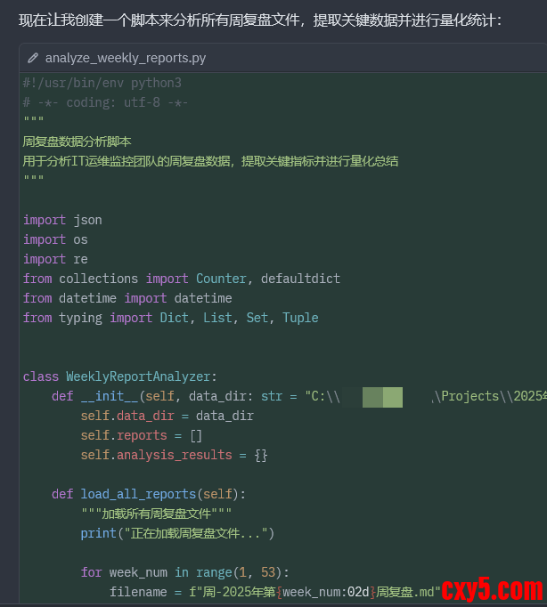This screenshot has height=607, width=547.
Task: Click the pencil edit icon beside the filename
Action: [33, 58]
